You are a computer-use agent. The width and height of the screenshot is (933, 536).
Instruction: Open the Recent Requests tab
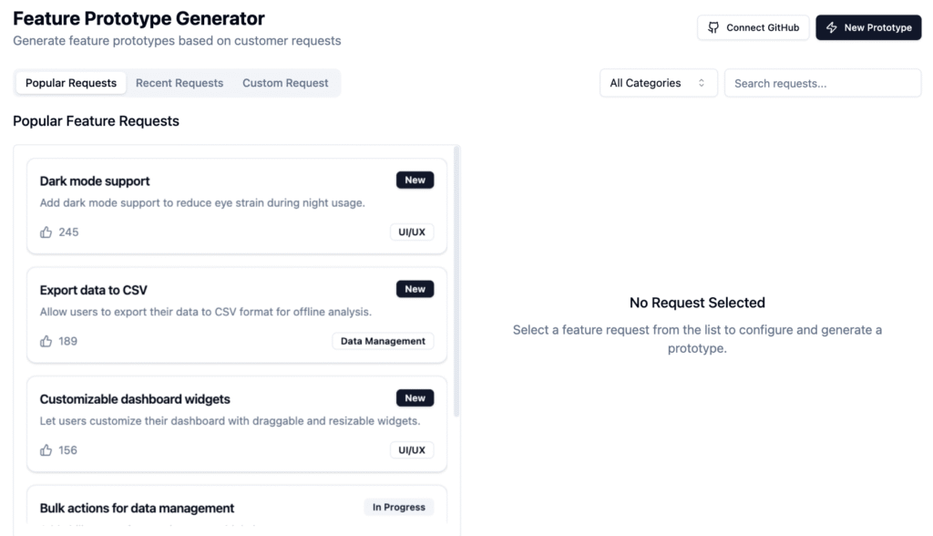179,83
